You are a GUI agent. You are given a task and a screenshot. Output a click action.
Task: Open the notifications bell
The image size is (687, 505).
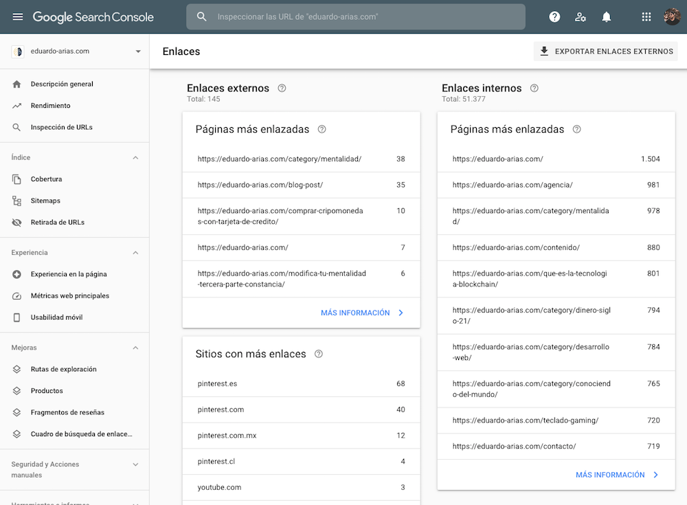[607, 16]
